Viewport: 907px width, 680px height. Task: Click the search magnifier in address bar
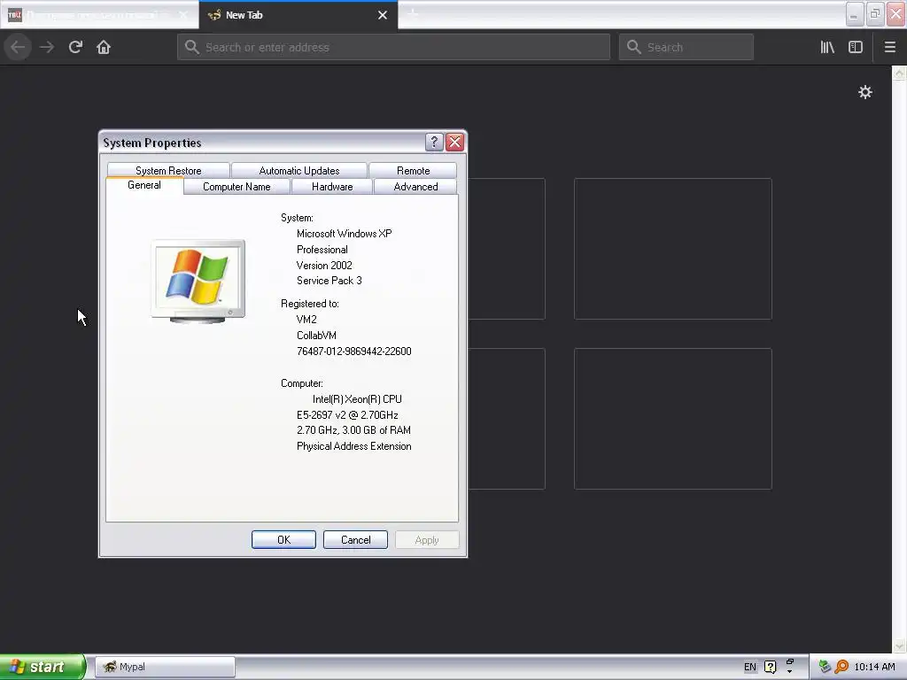pyautogui.click(x=192, y=47)
